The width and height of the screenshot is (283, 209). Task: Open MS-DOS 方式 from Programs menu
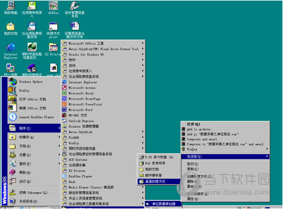103,115
